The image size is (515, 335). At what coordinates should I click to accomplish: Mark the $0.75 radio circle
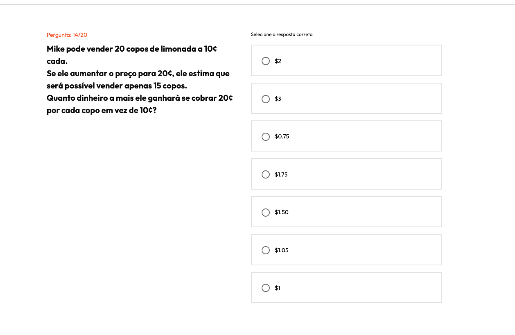pos(266,137)
